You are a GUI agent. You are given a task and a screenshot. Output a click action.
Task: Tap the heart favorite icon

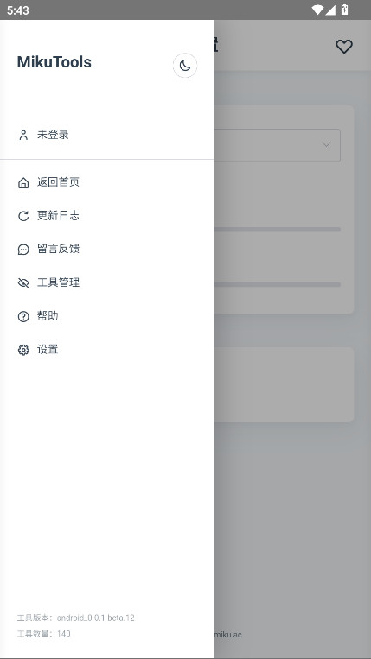(343, 47)
